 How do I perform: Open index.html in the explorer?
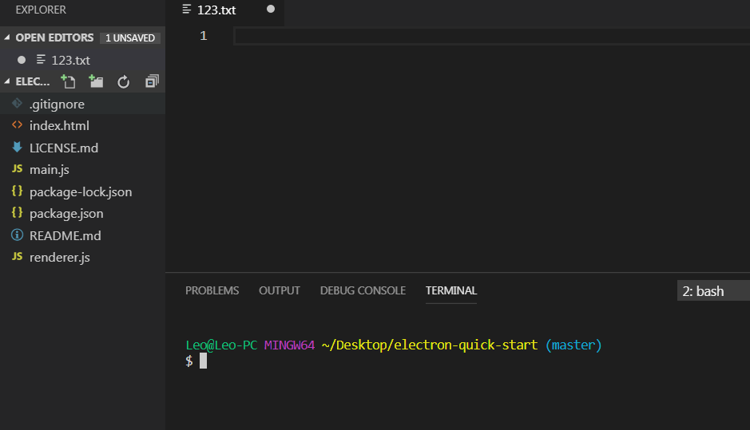point(83,126)
